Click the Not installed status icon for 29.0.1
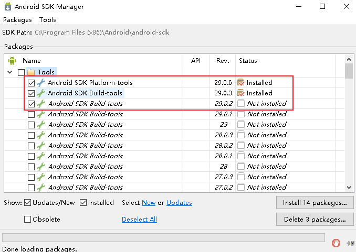 pyautogui.click(x=240, y=114)
